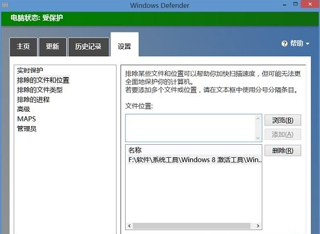Open the MAPS settings category
The width and height of the screenshot is (320, 234).
(27, 119)
